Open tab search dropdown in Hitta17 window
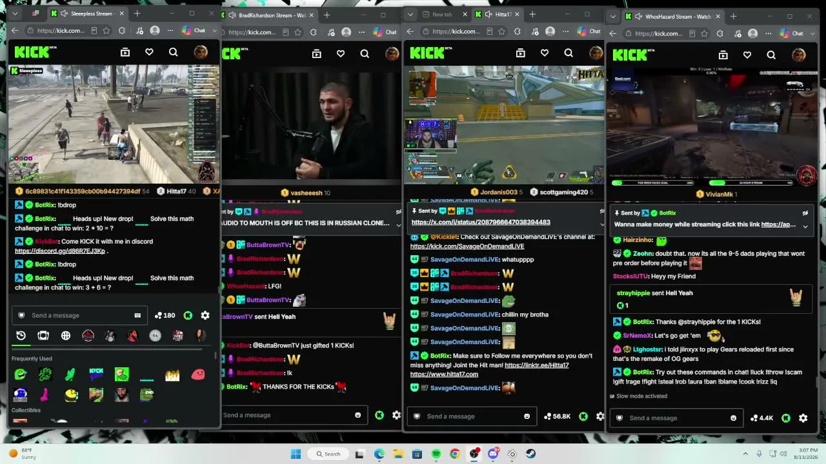 tap(412, 14)
